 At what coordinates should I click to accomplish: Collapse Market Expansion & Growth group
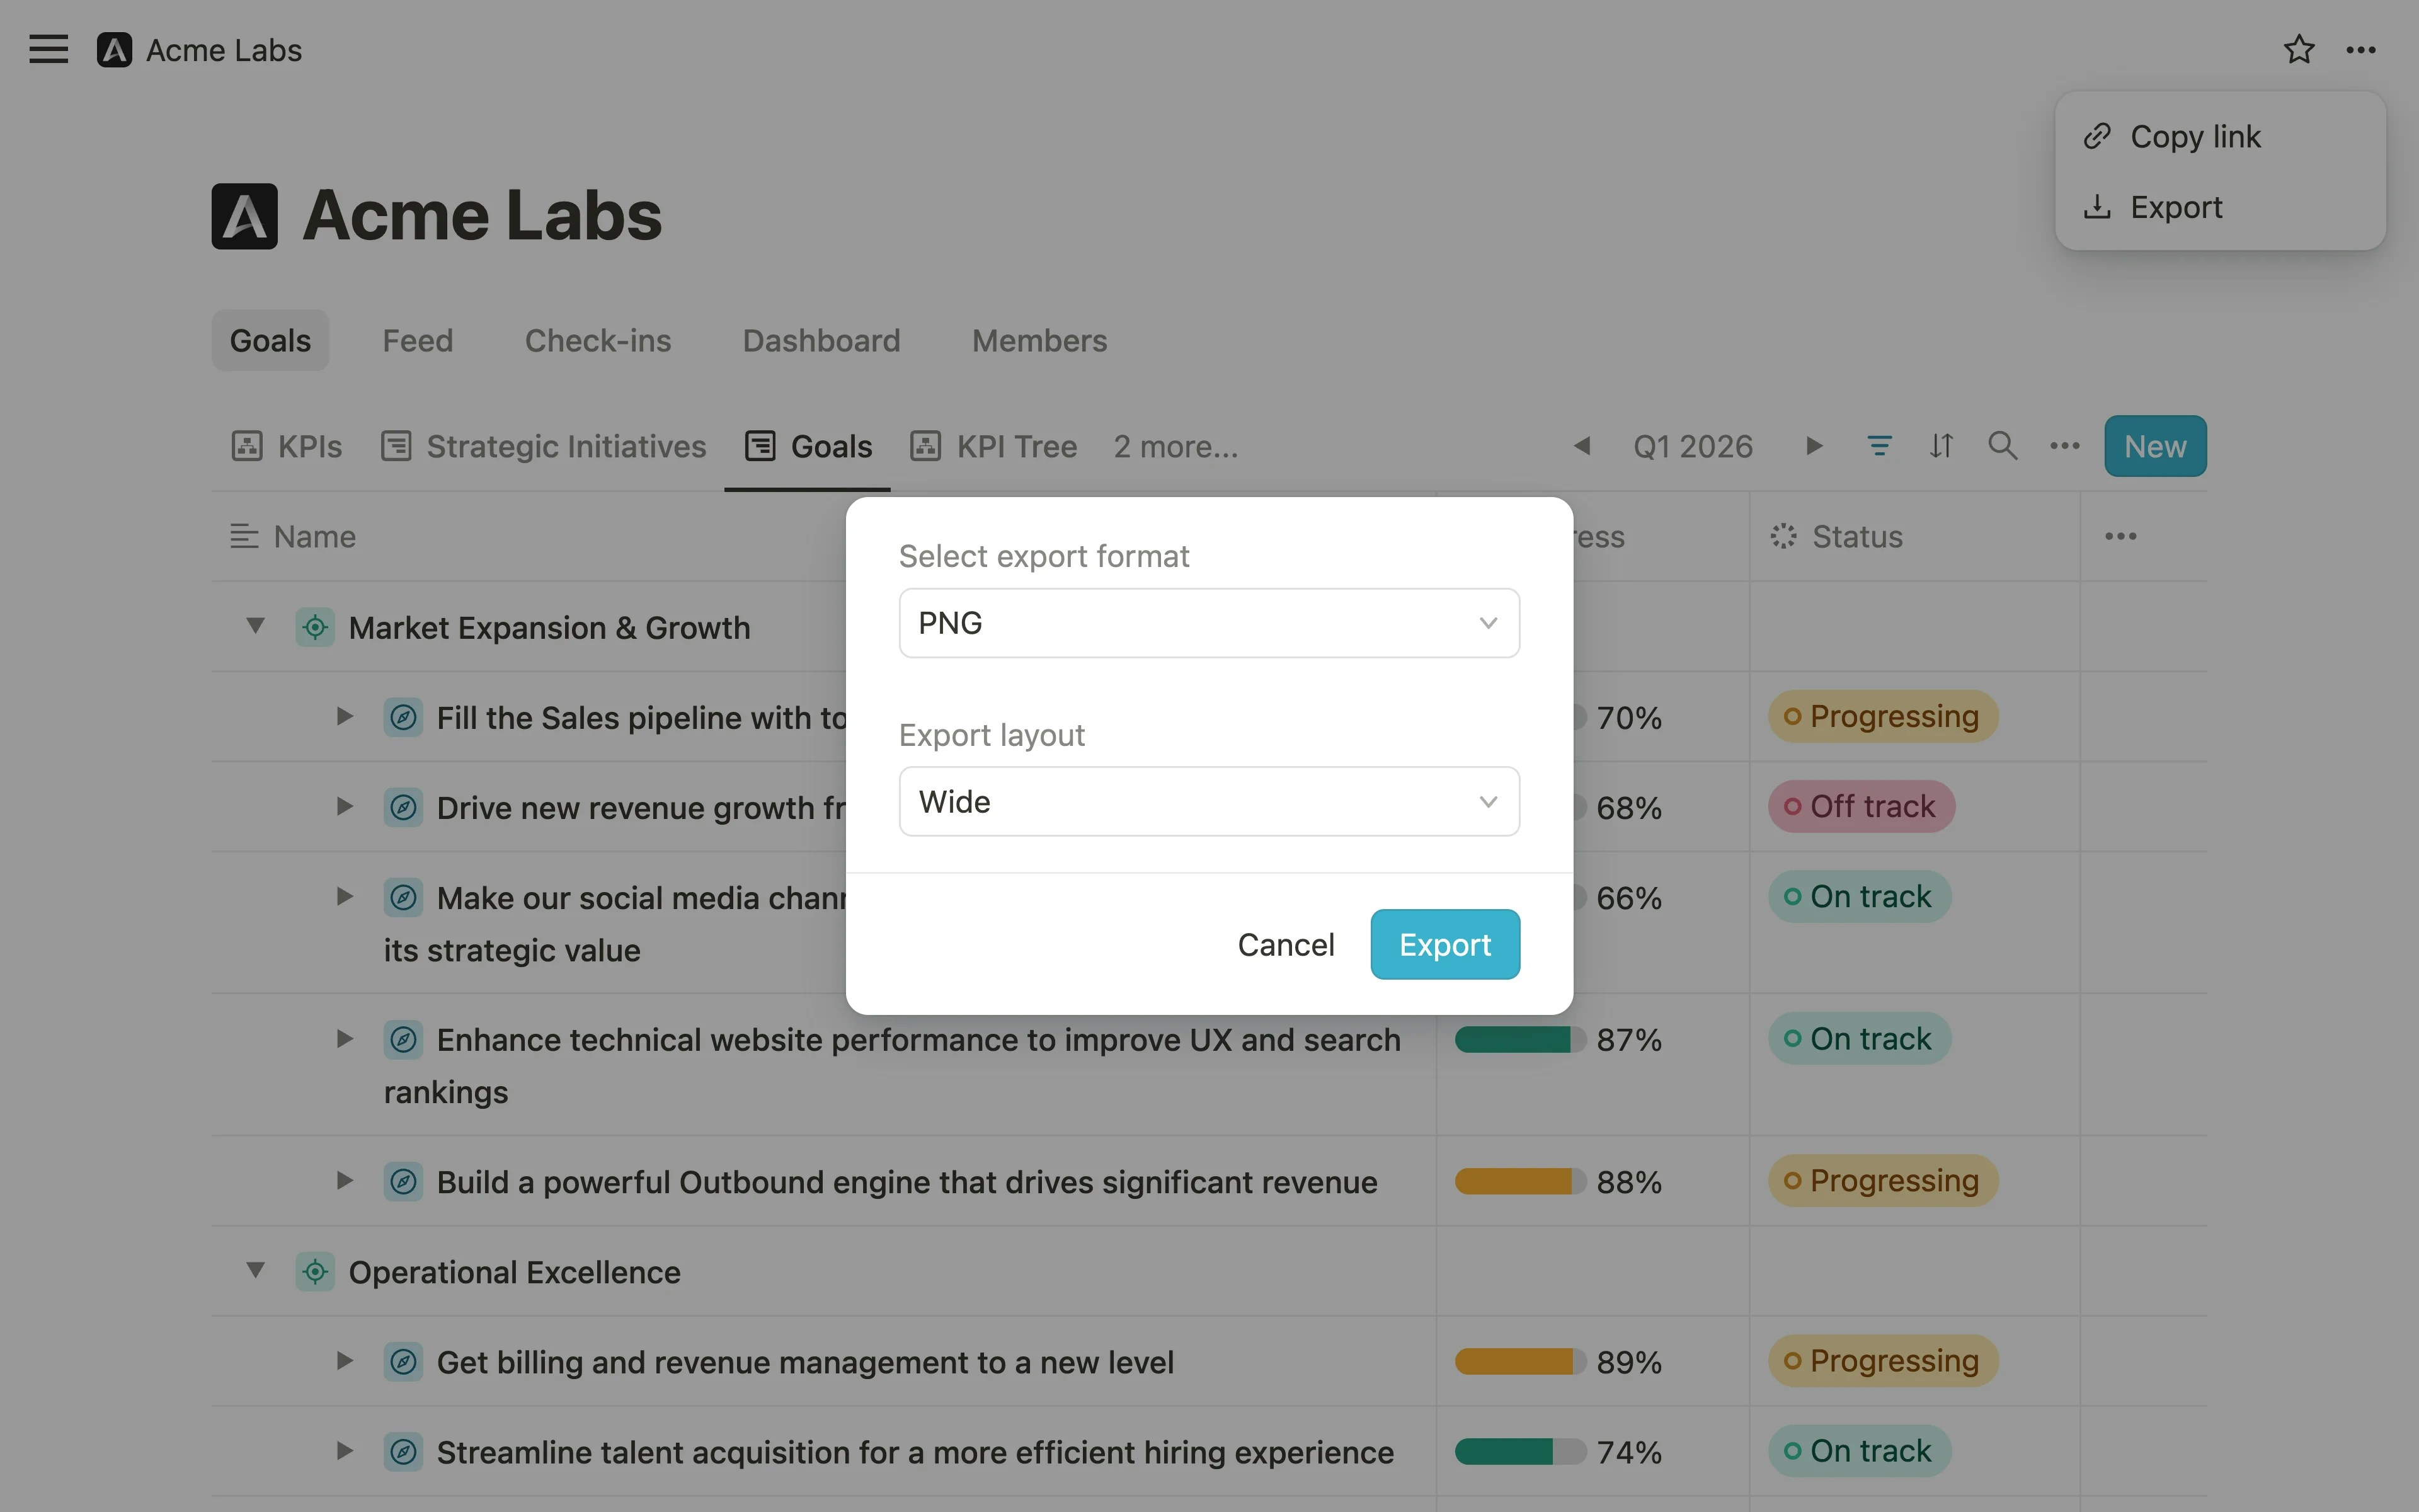point(256,627)
